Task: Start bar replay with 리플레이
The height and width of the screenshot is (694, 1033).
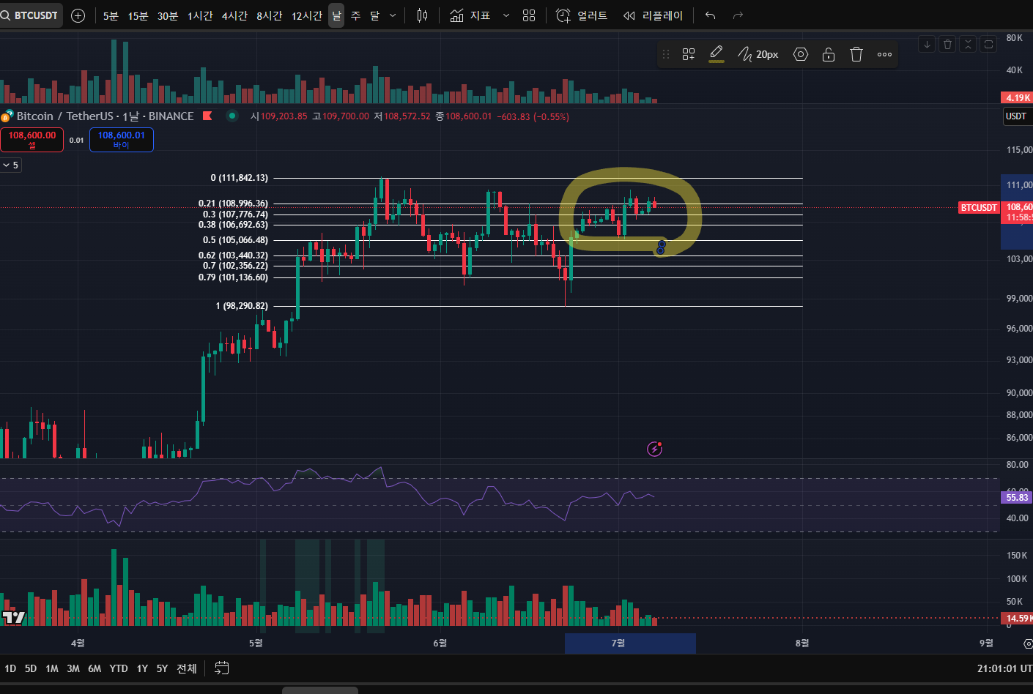Action: pos(653,15)
